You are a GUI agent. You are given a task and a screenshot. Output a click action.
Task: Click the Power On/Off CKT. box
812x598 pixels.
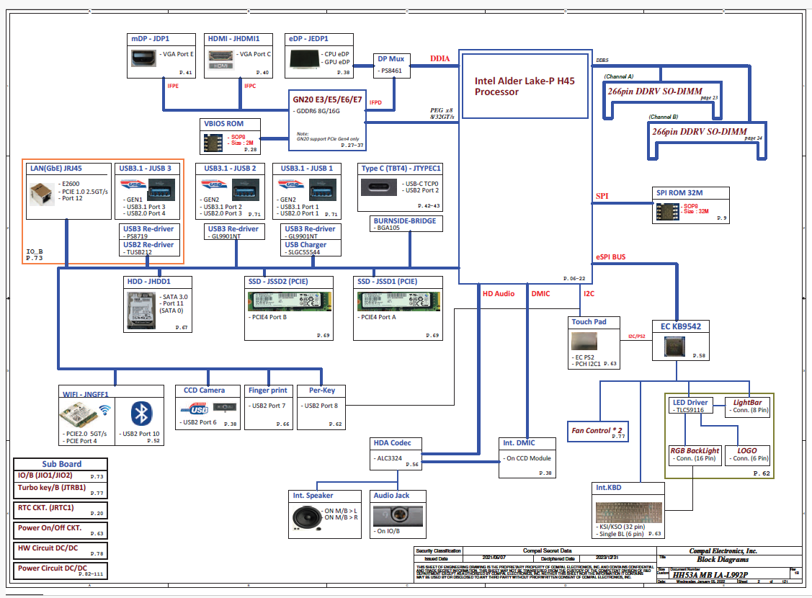[x=61, y=530]
